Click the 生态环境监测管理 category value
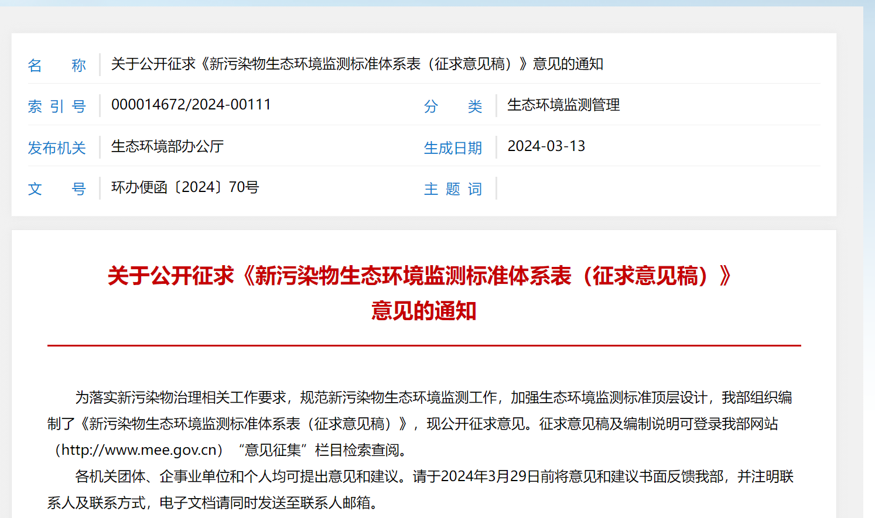This screenshot has height=518, width=875. click(563, 105)
